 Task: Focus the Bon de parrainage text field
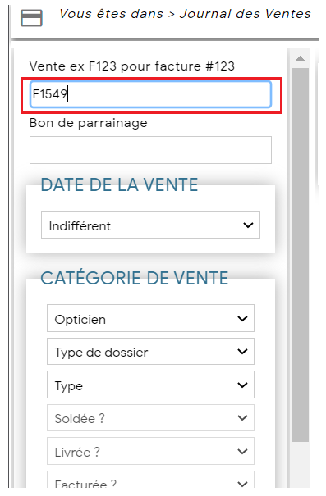click(150, 150)
